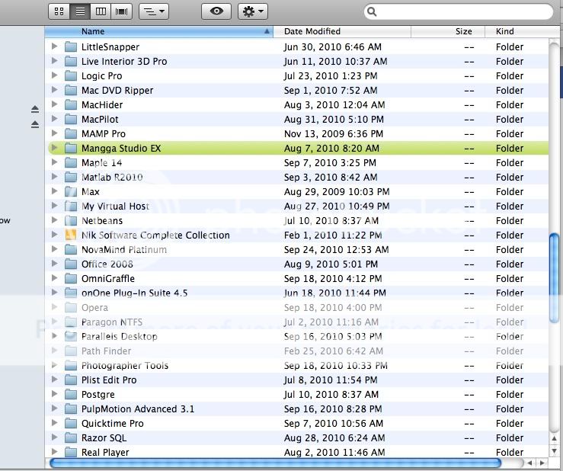Expand the Logic Pro folder
This screenshot has width=563, height=471.
[55, 75]
